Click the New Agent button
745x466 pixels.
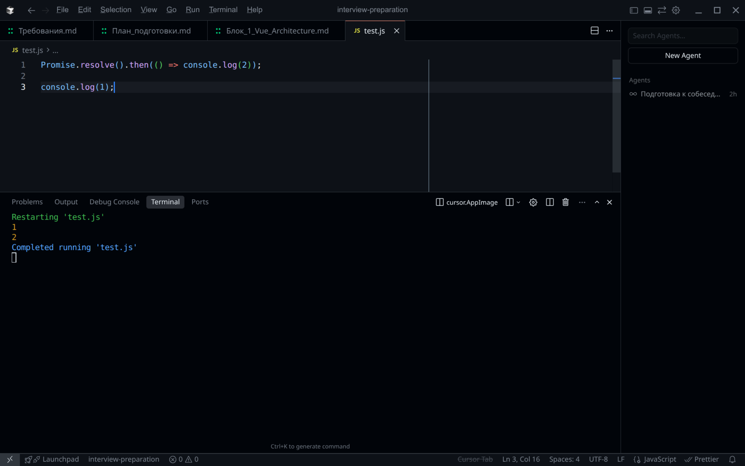coord(682,55)
